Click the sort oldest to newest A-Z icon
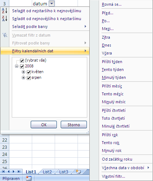 click(x=5, y=11)
